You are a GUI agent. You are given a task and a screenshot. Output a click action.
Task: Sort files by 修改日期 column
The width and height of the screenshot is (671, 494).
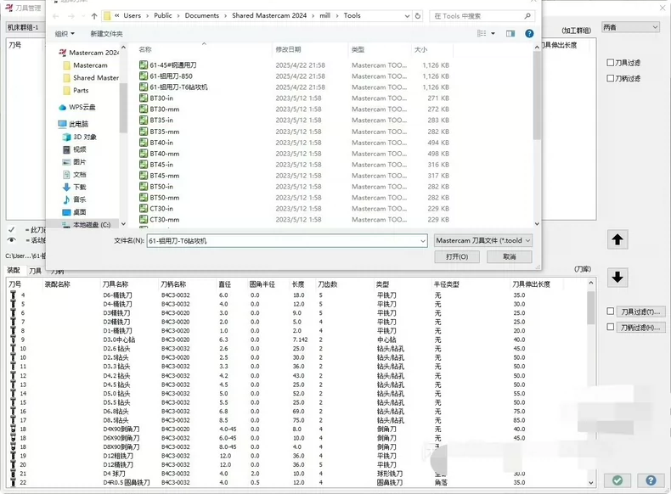click(288, 49)
